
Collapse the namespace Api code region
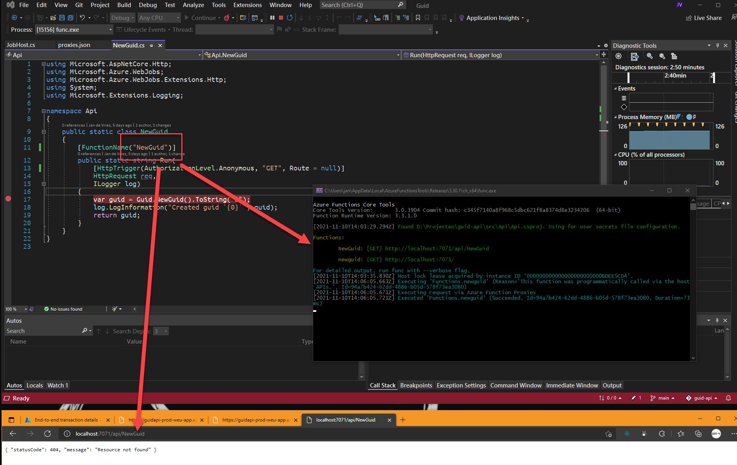43,111
